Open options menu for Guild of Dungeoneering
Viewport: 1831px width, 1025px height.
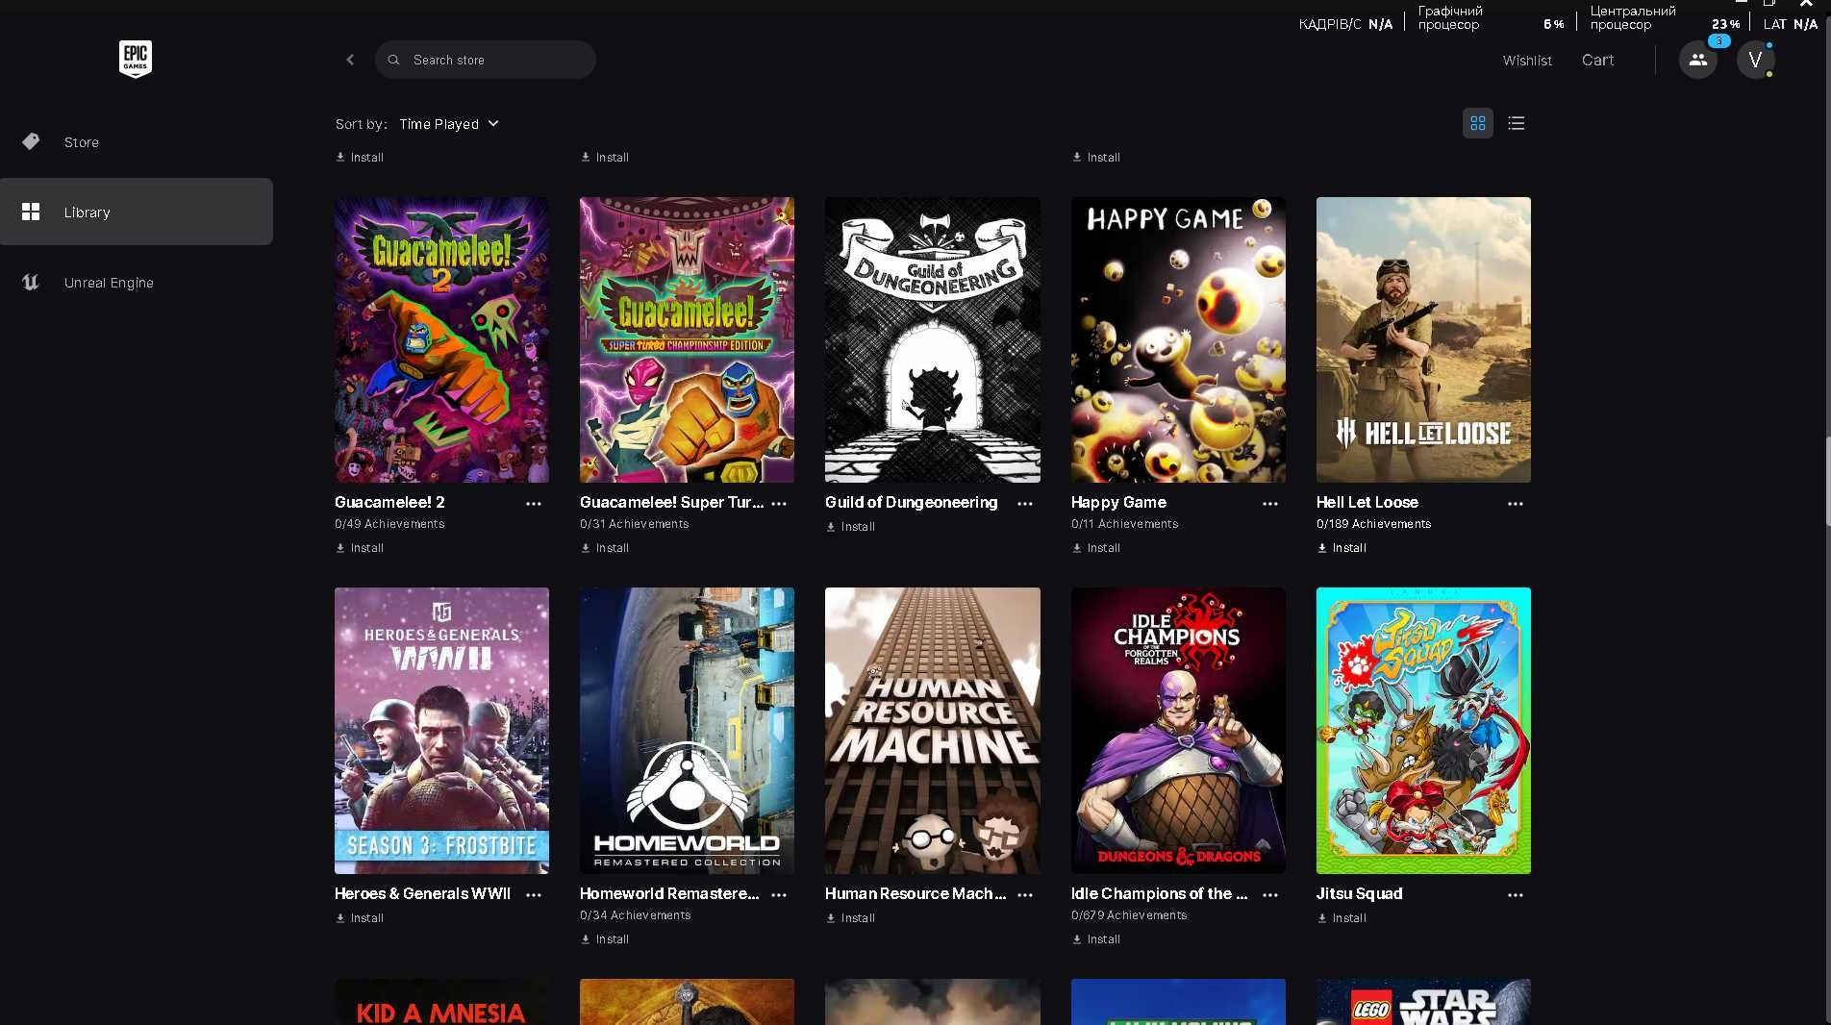coord(1025,503)
